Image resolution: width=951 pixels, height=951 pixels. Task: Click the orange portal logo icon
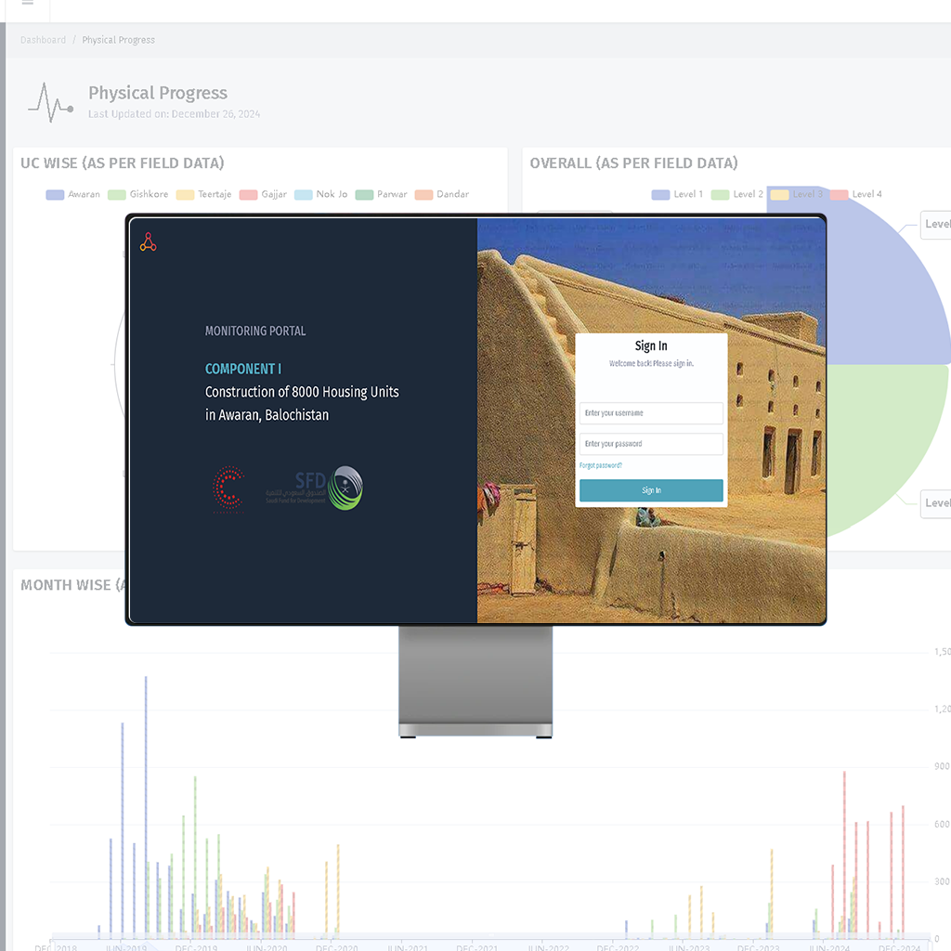point(149,242)
